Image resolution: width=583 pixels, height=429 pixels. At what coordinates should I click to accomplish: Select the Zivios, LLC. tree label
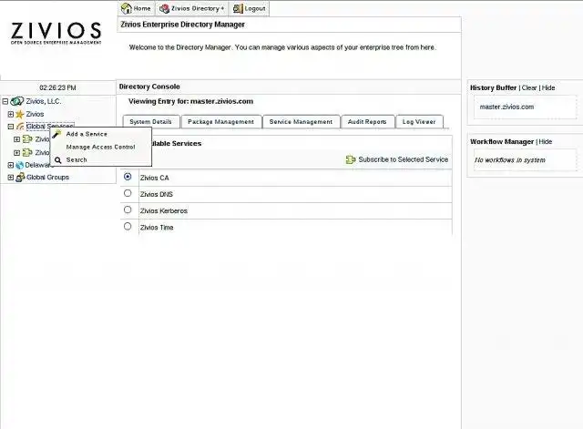pyautogui.click(x=44, y=101)
